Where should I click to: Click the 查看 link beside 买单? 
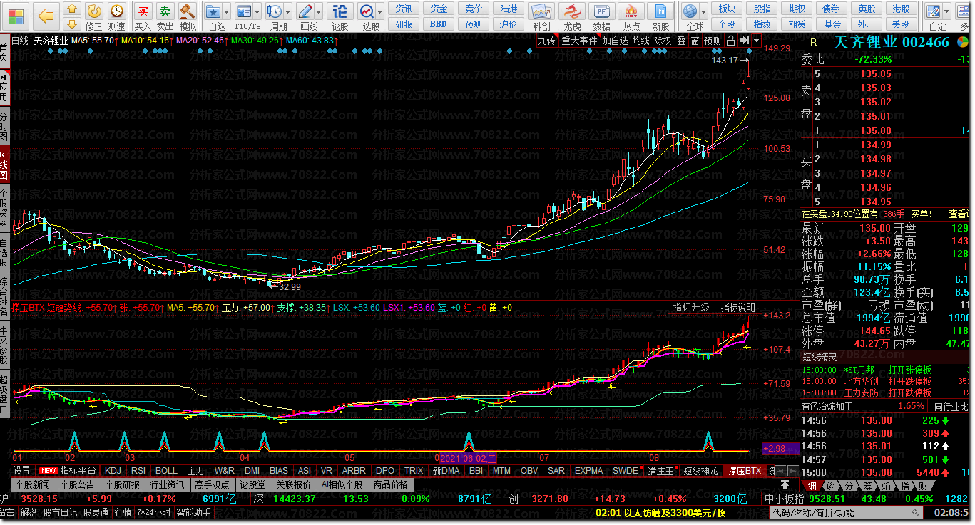click(958, 214)
